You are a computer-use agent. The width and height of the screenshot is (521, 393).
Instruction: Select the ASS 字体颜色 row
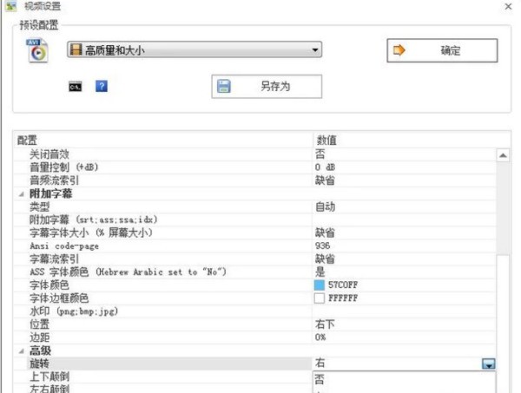click(x=255, y=272)
